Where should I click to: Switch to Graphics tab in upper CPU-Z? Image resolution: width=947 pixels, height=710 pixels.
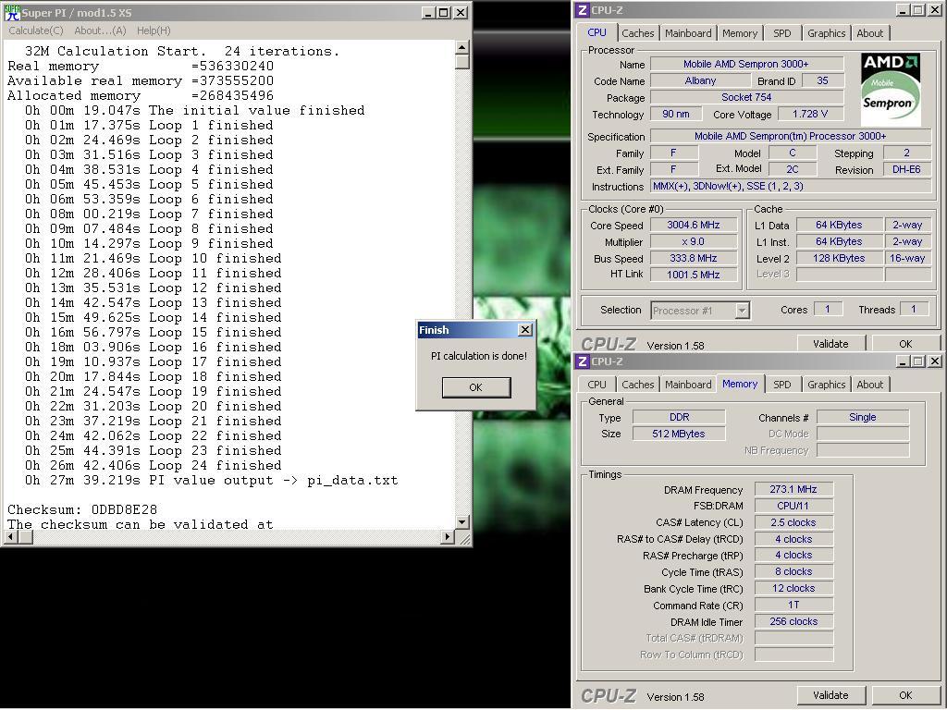826,34
